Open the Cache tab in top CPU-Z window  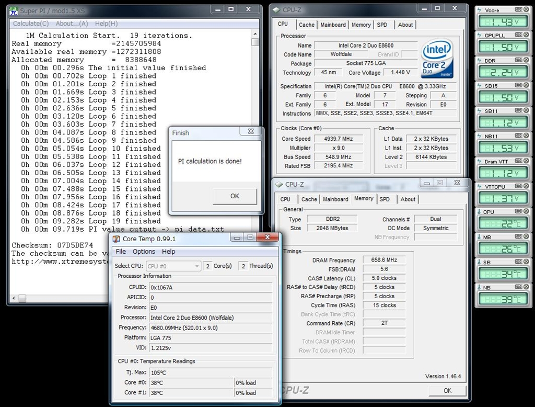pos(307,25)
